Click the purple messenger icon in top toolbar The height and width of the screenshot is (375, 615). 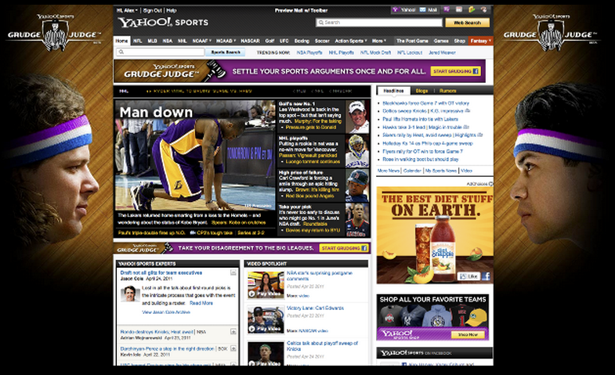point(447,9)
